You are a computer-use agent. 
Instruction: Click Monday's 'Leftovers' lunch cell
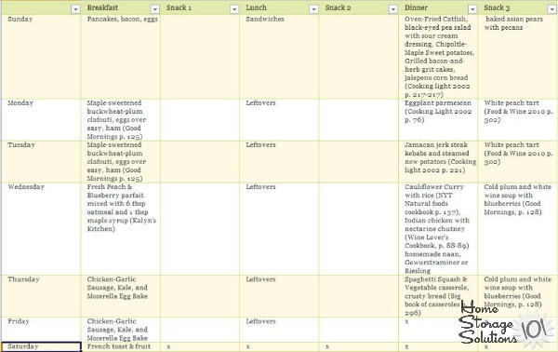pyautogui.click(x=279, y=120)
